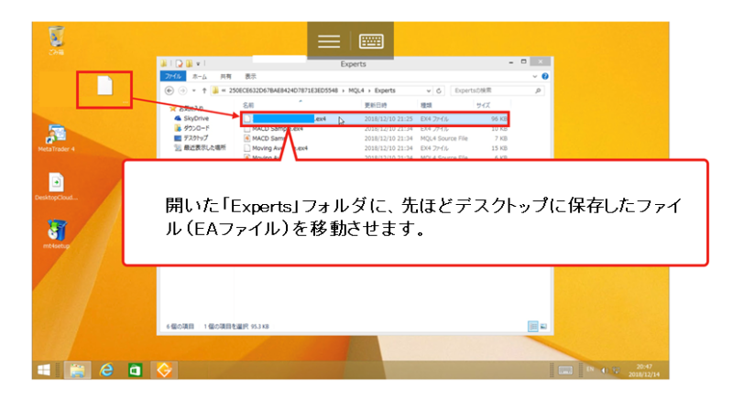Switch to the 表示 ribbon tab
Viewport: 733px width, 409px height.
[250, 76]
